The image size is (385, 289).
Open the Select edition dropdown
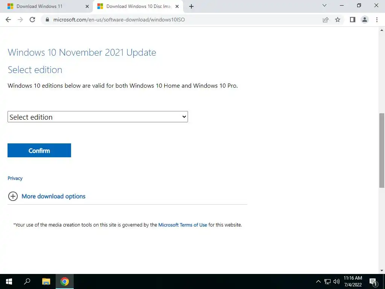click(x=98, y=117)
